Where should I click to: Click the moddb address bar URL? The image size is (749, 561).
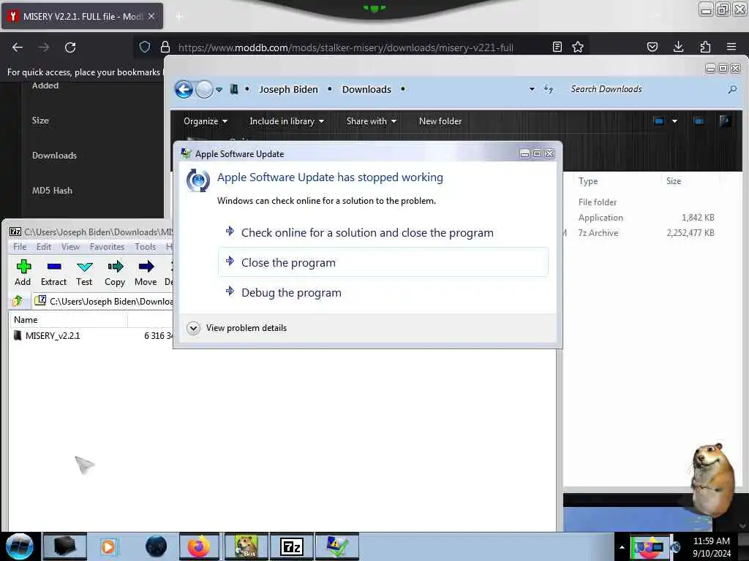(x=346, y=47)
